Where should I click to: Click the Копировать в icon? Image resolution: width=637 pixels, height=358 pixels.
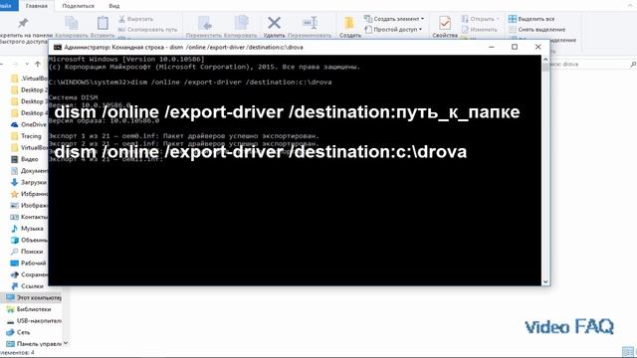(241, 23)
